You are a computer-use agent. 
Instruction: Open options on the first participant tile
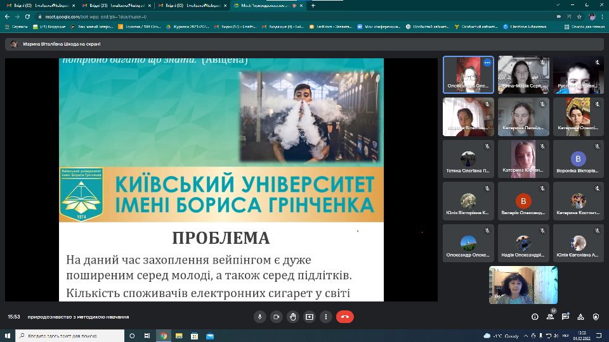click(x=487, y=63)
